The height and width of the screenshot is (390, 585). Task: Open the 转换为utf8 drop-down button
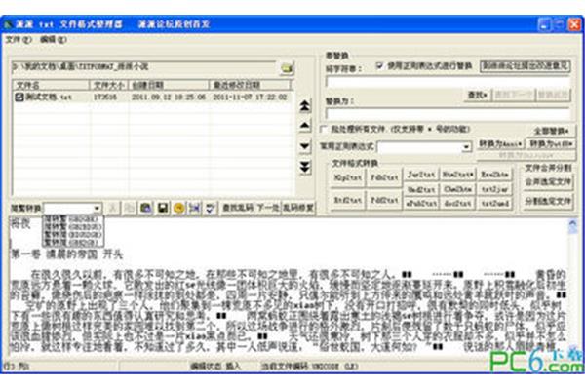(x=551, y=143)
